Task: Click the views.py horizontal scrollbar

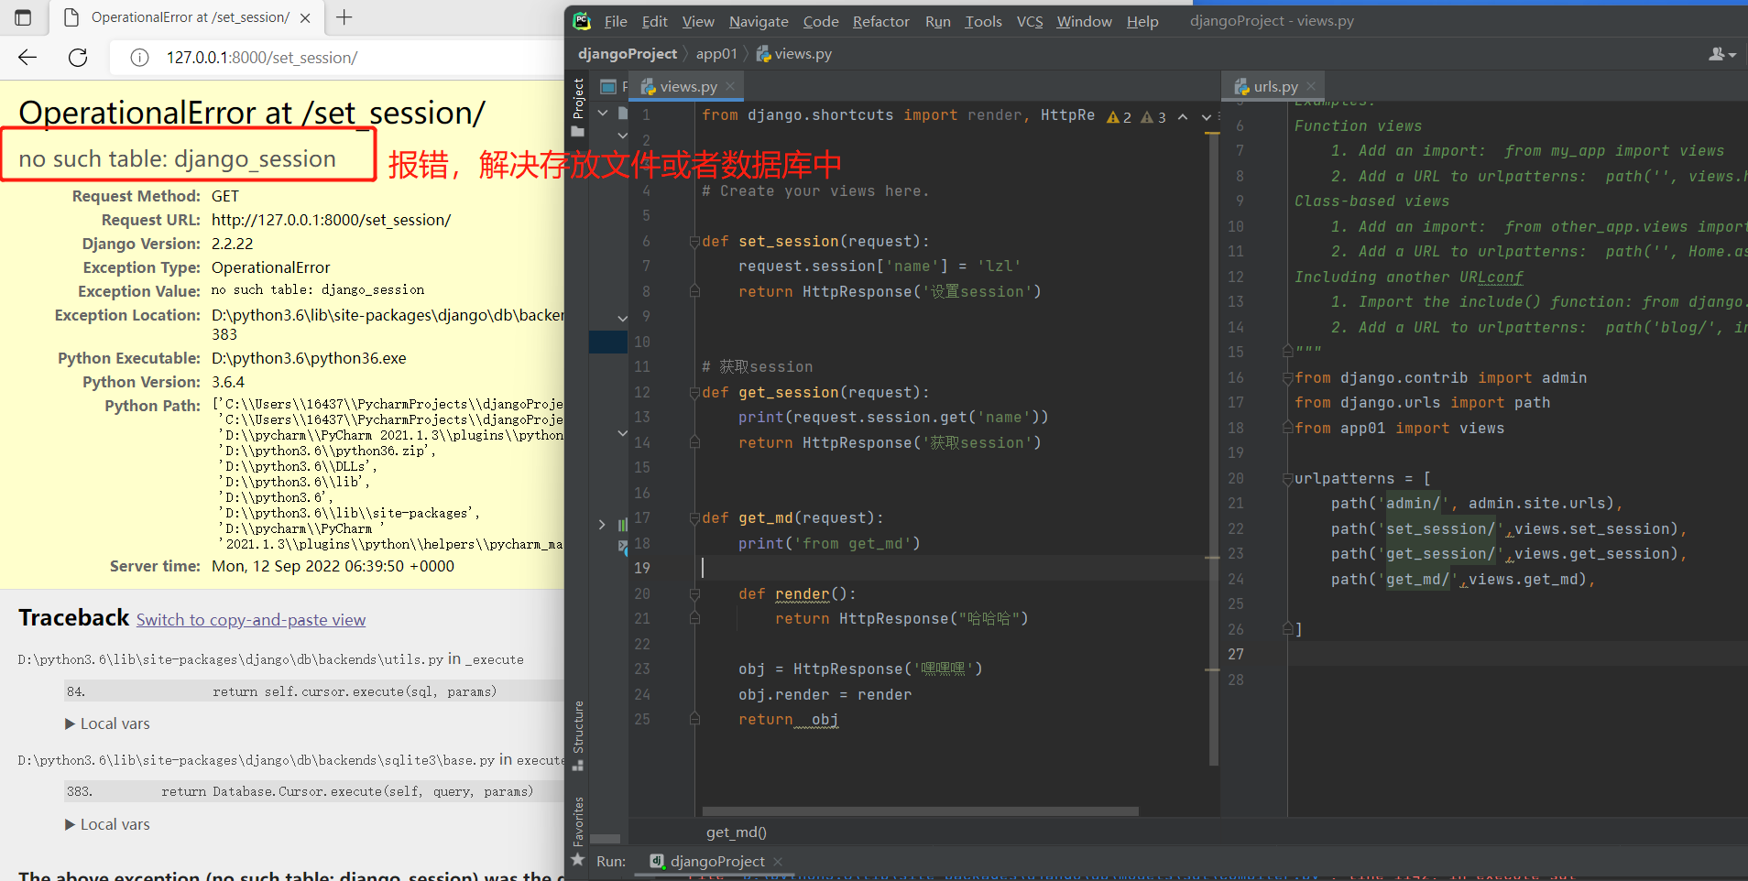Action: (920, 811)
